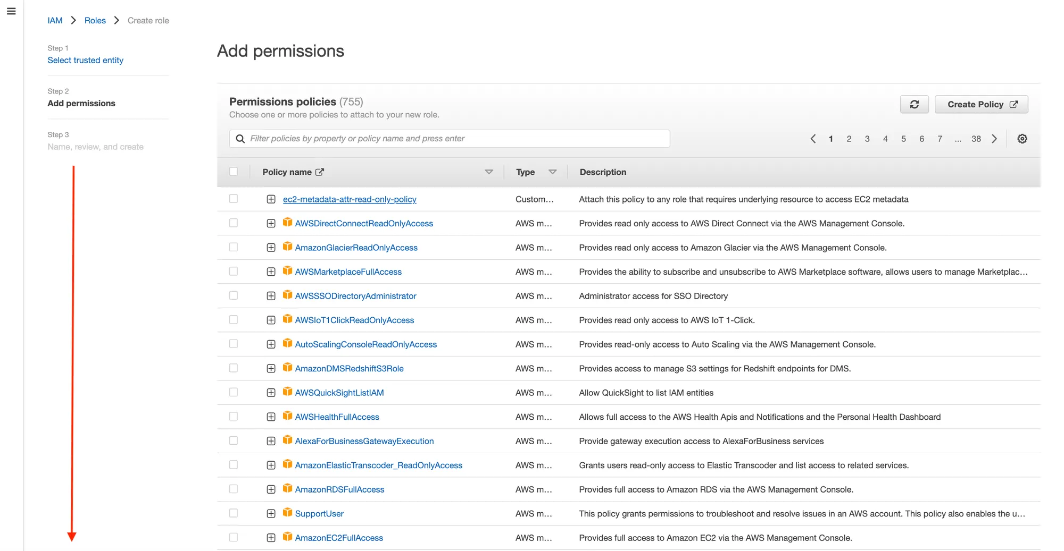Jump to page 38 of policies
Screen dimensions: 1064x551
coord(976,139)
